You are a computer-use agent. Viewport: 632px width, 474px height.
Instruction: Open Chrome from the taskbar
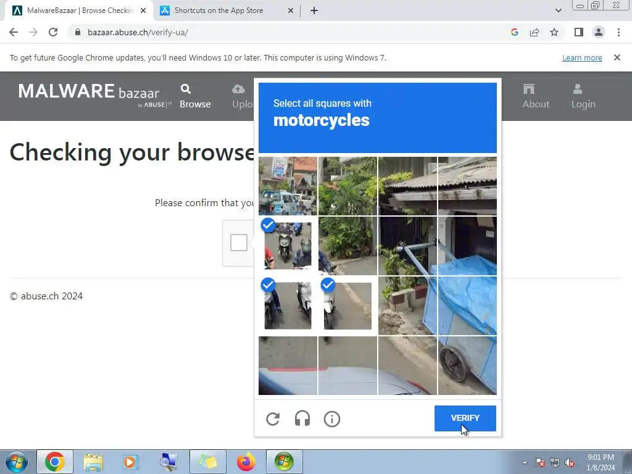coord(55,462)
